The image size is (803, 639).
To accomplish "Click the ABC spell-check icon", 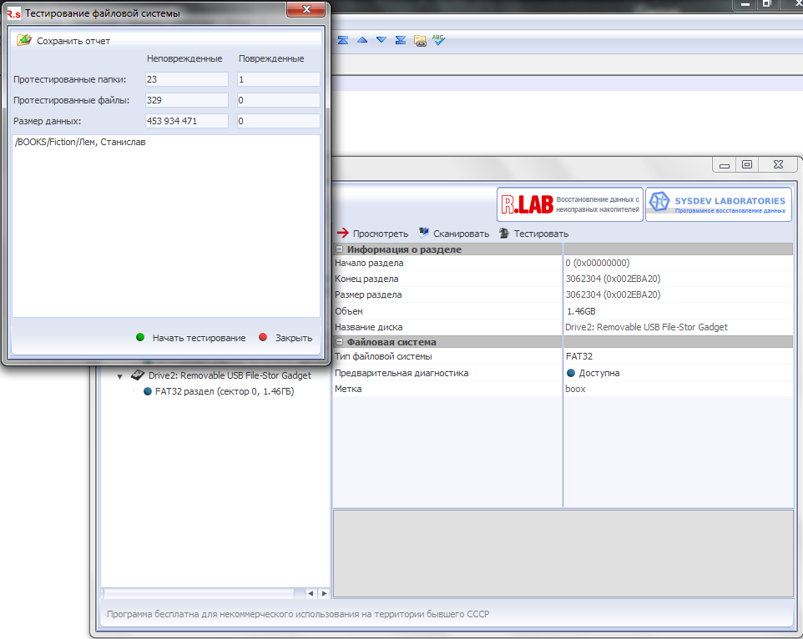I will 439,40.
